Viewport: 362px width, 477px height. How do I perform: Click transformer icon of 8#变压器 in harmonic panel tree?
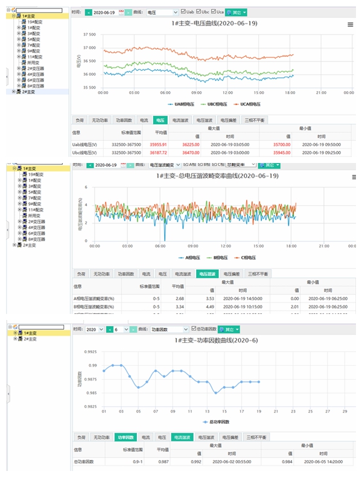pos(25,239)
